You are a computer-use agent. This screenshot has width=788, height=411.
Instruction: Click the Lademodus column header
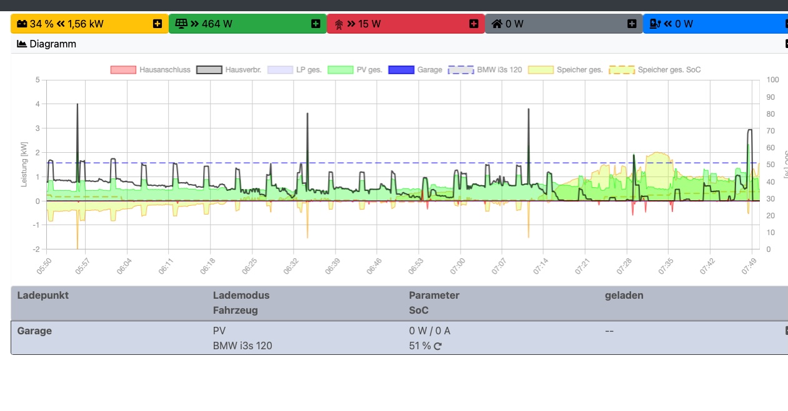tap(241, 295)
